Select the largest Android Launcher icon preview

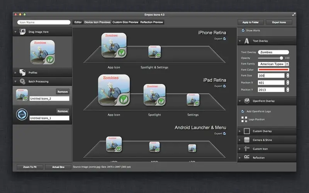(114, 144)
